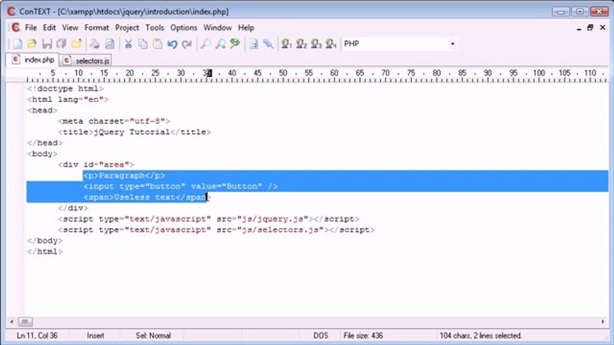Open the PHP highlighter dropdown

coord(452,44)
